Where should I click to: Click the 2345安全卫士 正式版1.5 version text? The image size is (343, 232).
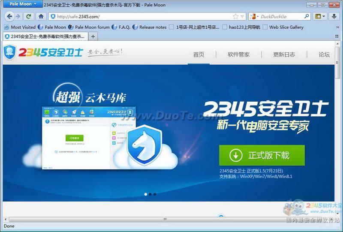coord(251,171)
